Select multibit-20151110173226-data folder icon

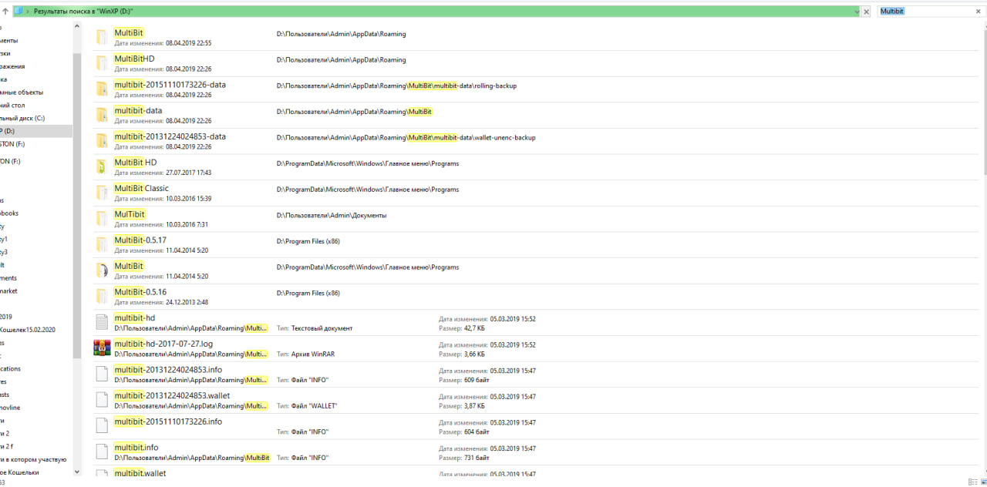(x=102, y=89)
